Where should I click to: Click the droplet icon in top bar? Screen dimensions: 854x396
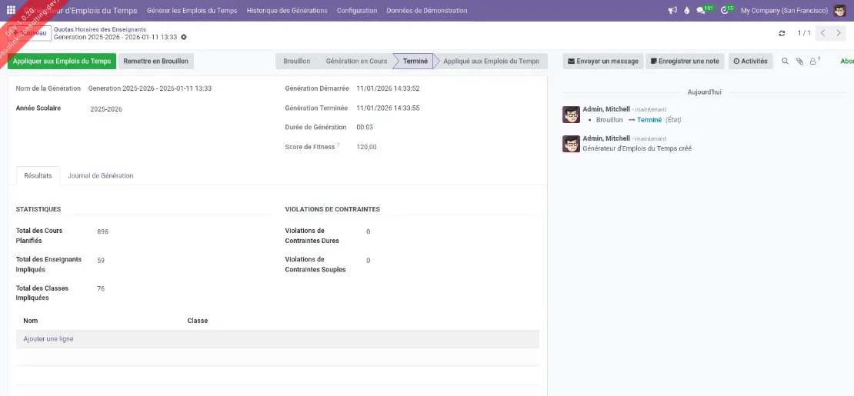[687, 11]
